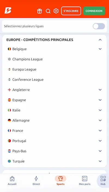Open Mes paris checklist icon

tap(85, 180)
